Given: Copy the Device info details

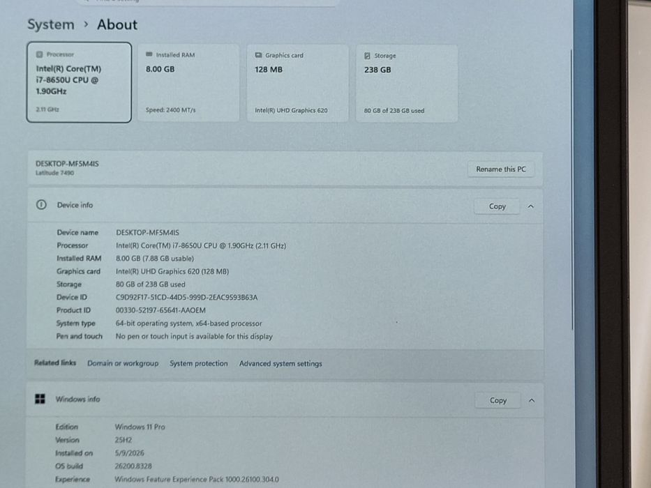Looking at the screenshot, I should 497,206.
